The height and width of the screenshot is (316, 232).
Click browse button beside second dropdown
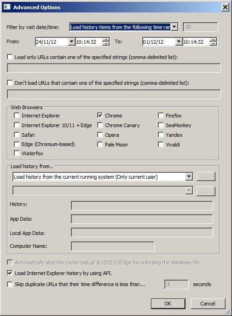click(206, 191)
